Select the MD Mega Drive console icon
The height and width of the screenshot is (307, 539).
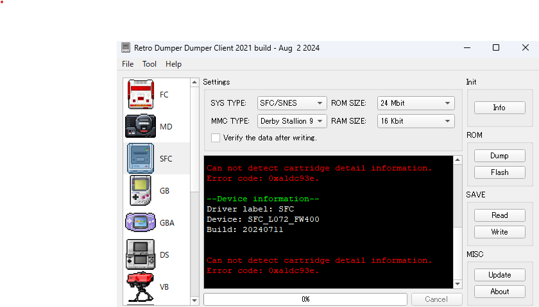141,126
